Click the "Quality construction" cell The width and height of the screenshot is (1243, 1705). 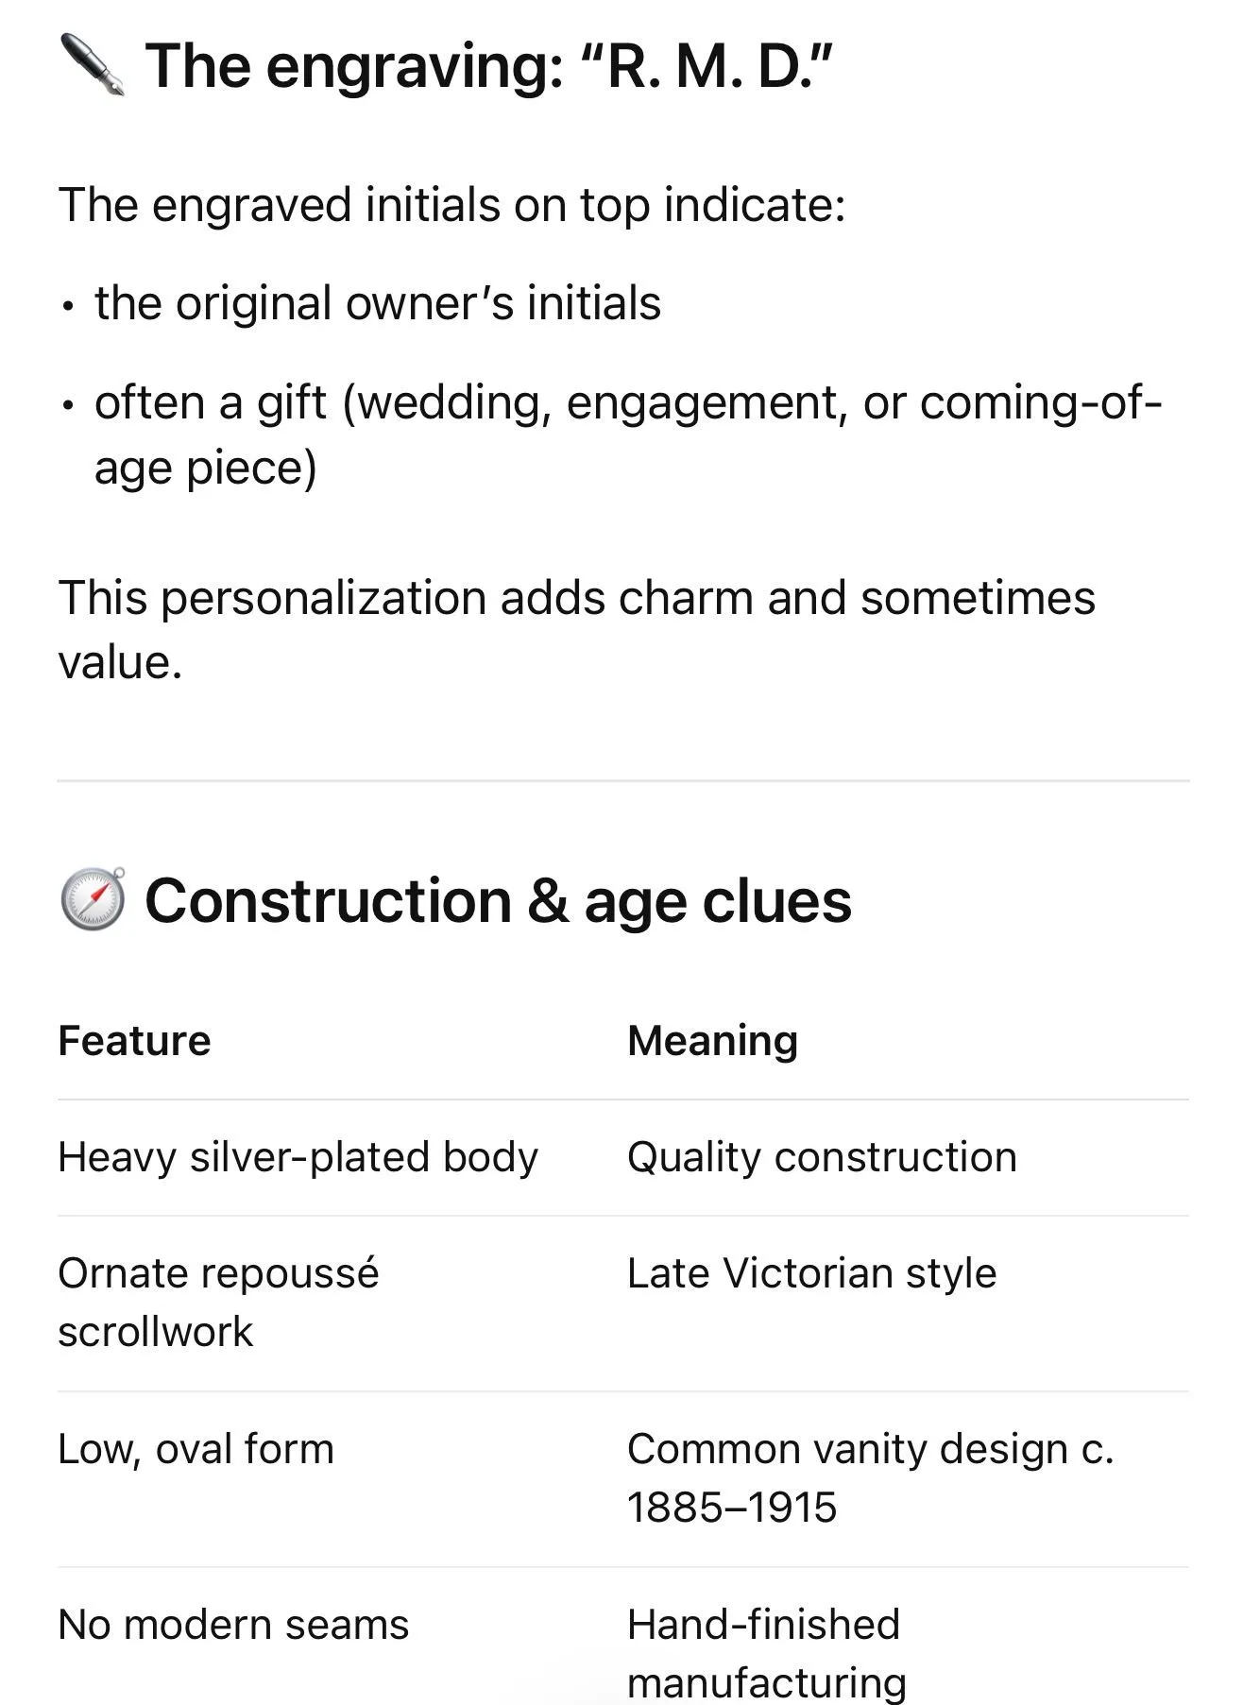[822, 1157]
